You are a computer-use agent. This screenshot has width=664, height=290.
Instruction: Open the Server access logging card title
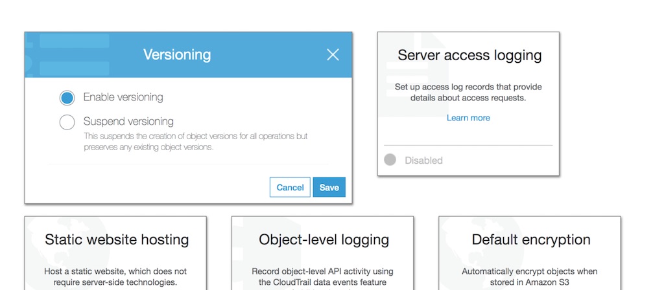point(469,56)
